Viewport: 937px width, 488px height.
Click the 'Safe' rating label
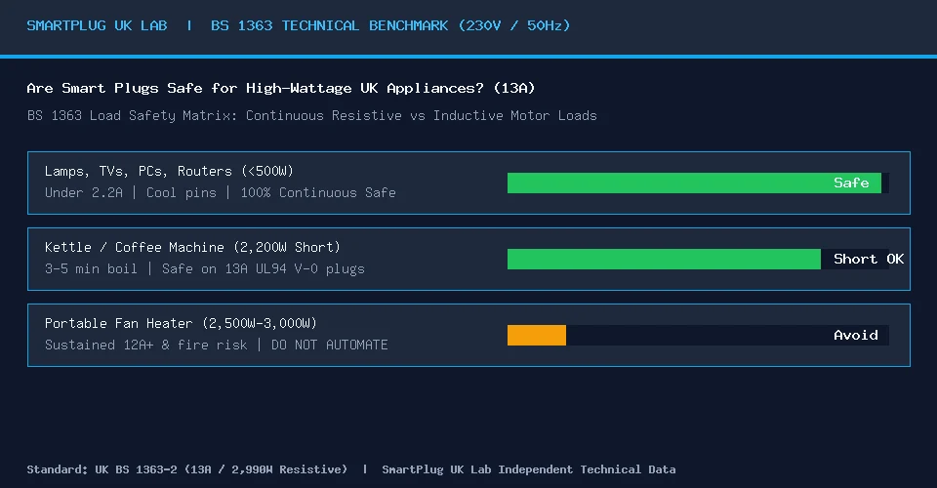point(851,183)
